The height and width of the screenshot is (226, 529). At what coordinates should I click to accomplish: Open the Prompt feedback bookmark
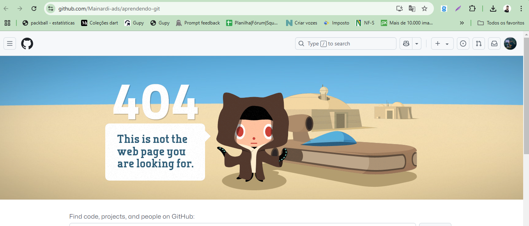tap(198, 23)
